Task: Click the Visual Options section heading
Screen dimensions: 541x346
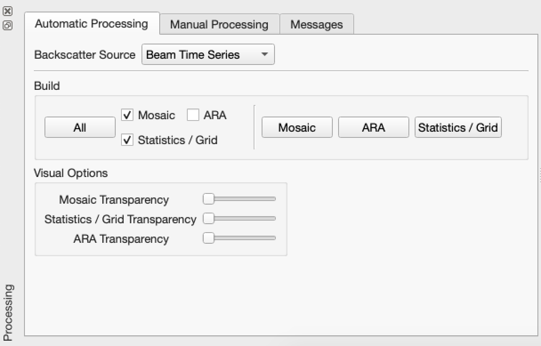Action: tap(71, 173)
